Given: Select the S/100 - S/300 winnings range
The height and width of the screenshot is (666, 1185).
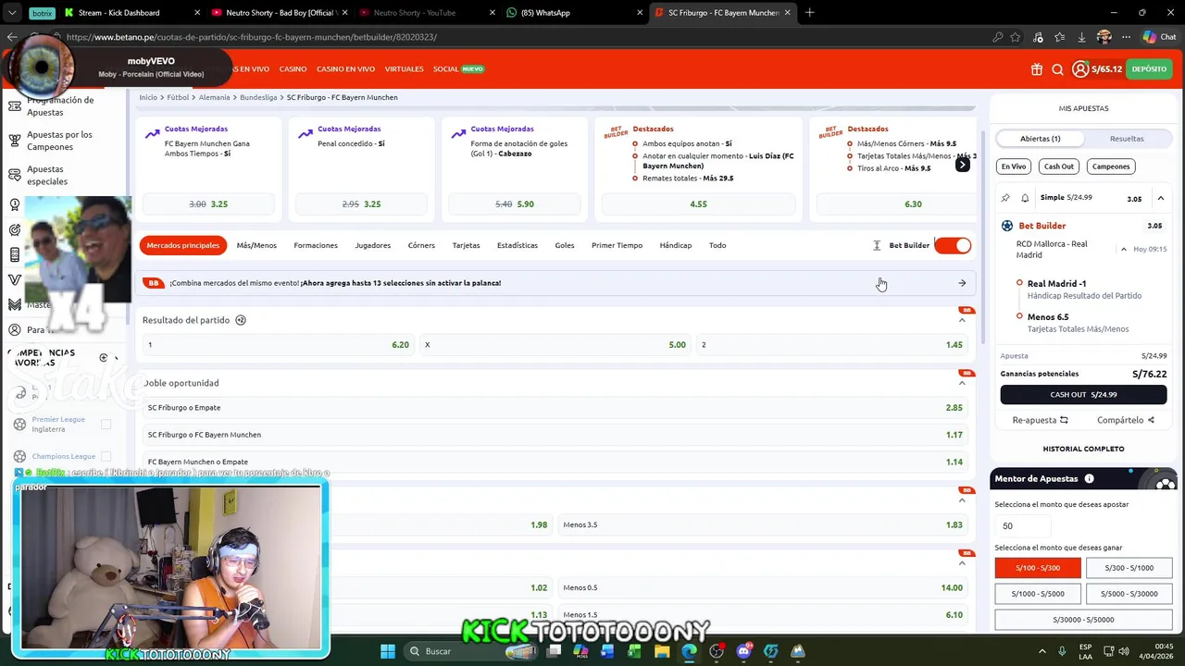Looking at the screenshot, I should pos(1037,568).
